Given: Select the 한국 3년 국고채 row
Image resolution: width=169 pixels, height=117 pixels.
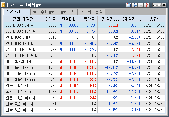Looking at the screenshot, I should [84, 104].
